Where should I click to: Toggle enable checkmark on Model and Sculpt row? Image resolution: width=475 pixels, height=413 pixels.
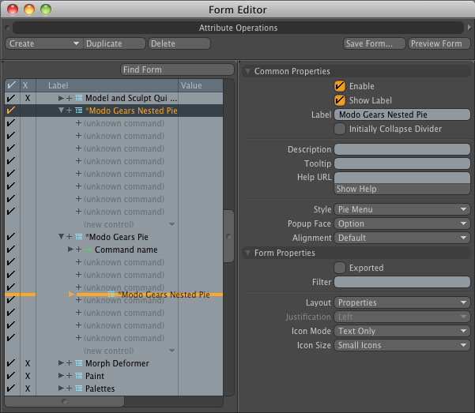point(11,98)
